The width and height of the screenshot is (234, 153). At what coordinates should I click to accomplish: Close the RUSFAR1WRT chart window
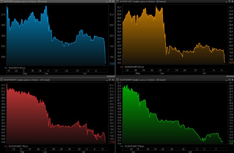232,1
